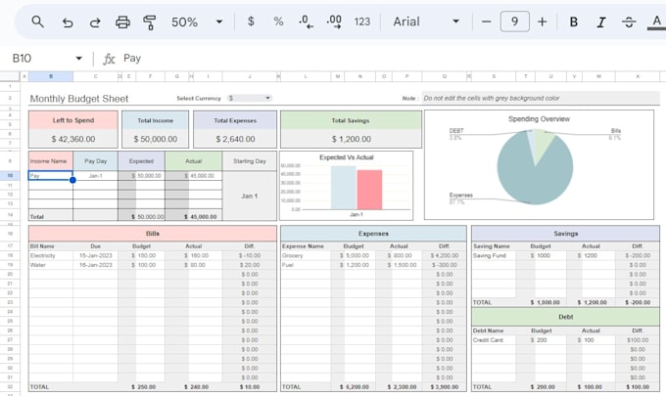
Task: Click the Spending Overview pie chart
Action: coord(535,167)
